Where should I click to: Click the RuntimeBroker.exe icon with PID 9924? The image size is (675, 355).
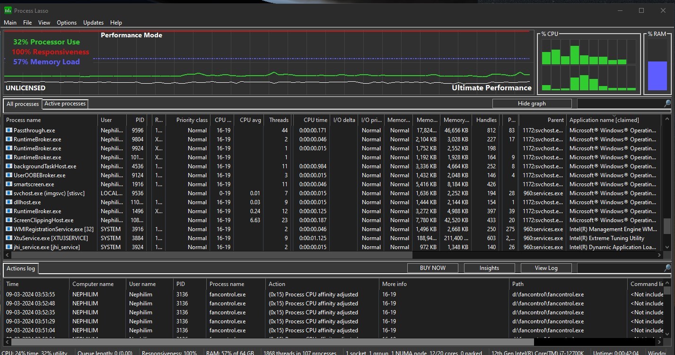9,148
